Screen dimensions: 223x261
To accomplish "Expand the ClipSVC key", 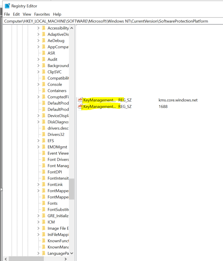I will [x=39, y=72].
